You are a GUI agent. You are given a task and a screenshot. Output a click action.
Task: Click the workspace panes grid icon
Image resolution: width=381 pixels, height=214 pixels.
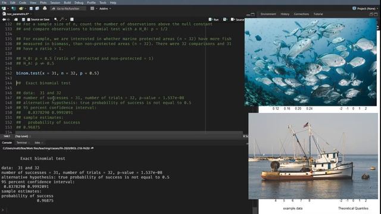coord(92,8)
